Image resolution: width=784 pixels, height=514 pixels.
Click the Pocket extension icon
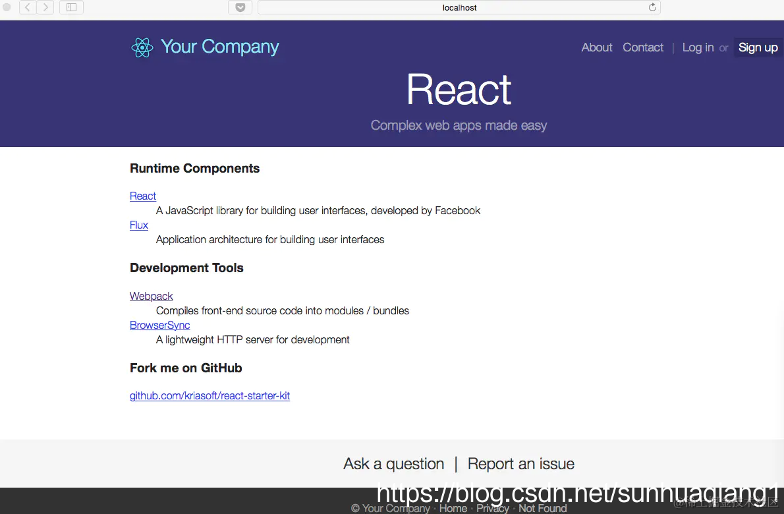coord(240,7)
